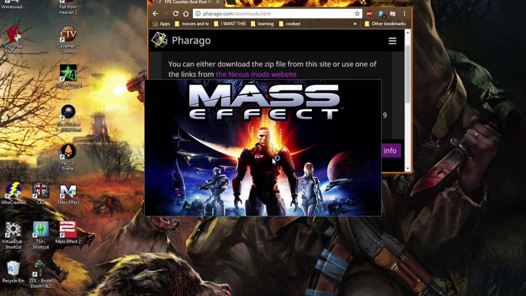
Task: Select the Call of Duty 4 desktop icon
Action: pyautogui.click(x=68, y=76)
